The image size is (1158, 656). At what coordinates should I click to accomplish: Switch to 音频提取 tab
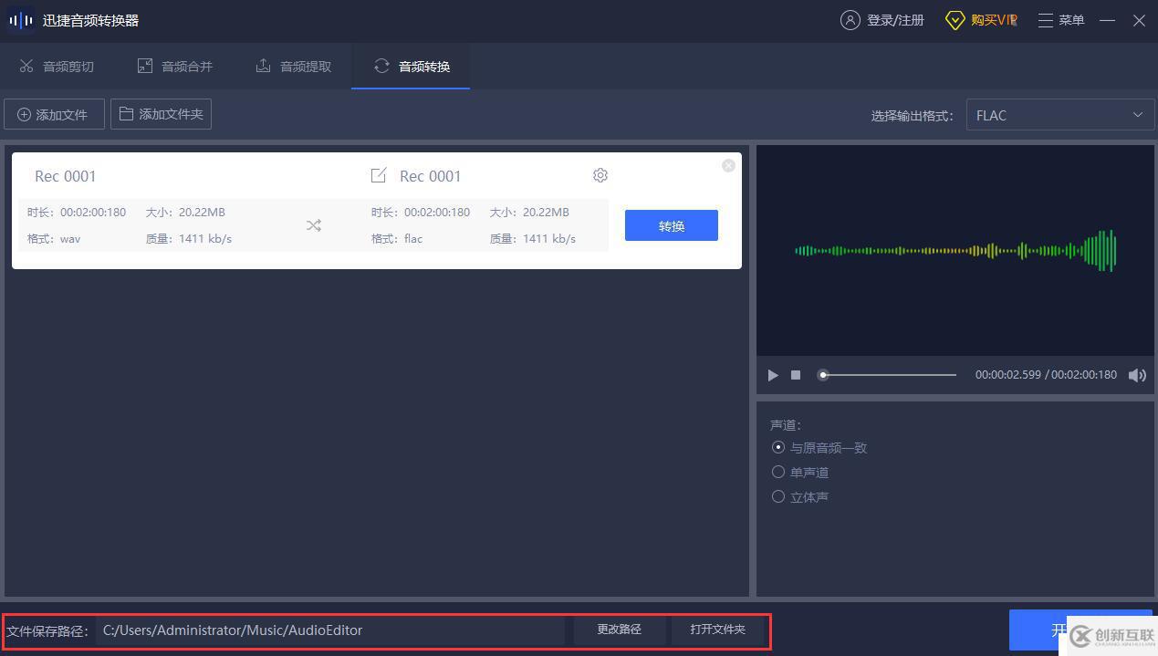[x=294, y=66]
